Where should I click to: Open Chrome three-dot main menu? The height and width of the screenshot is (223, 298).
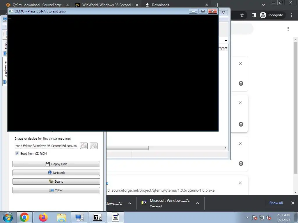click(x=292, y=15)
